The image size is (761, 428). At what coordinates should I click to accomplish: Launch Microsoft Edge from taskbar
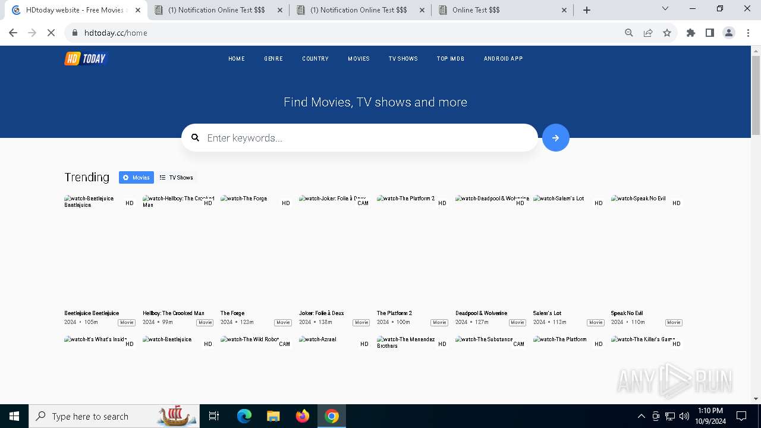tap(244, 416)
